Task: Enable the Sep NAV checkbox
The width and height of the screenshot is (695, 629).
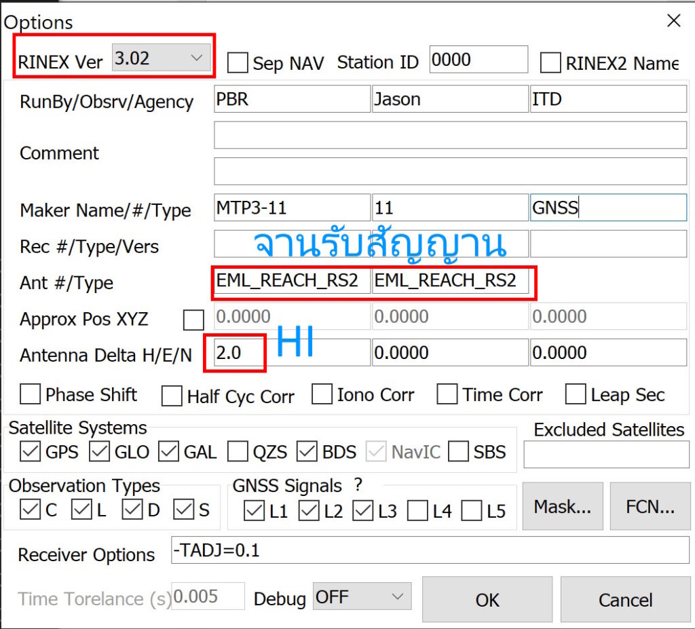Action: coord(238,62)
